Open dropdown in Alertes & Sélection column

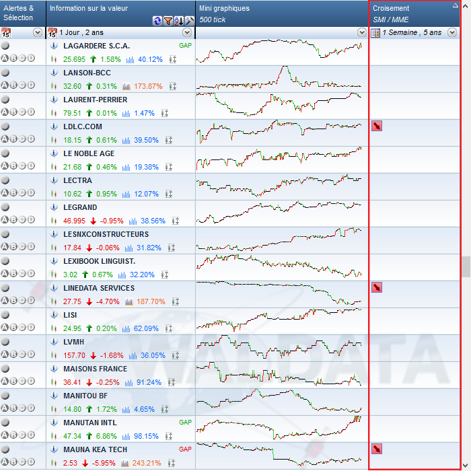[38, 32]
